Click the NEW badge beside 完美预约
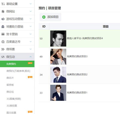The height and width of the screenshot is (114, 120). 30,63
